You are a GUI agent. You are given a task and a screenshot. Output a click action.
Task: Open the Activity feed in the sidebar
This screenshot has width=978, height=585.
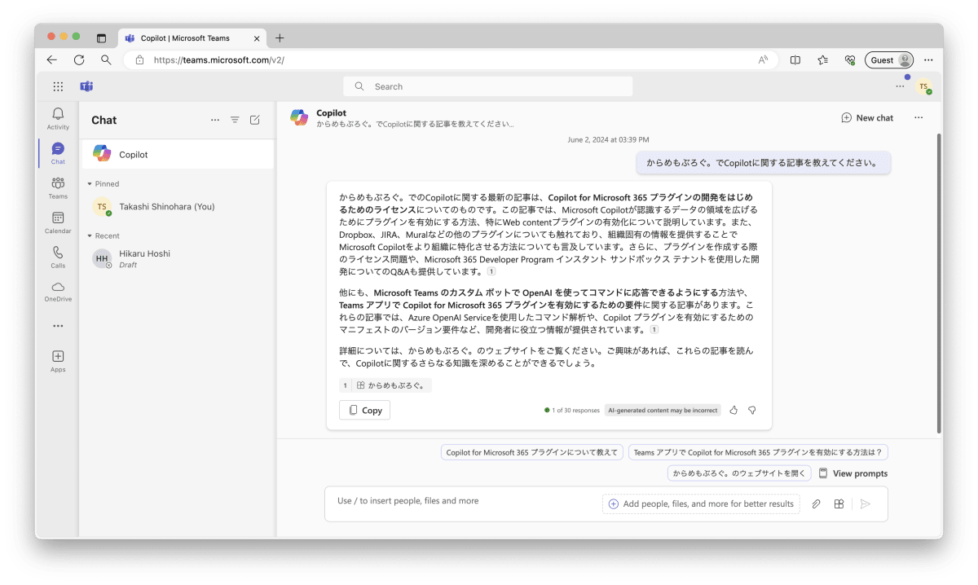point(58,119)
